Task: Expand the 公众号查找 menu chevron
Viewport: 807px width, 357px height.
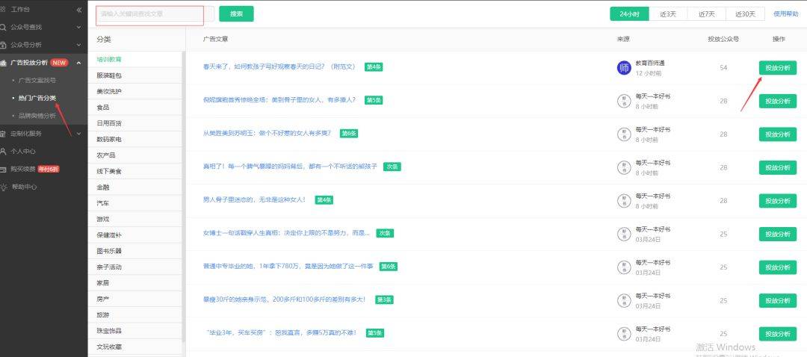Action: (x=78, y=28)
